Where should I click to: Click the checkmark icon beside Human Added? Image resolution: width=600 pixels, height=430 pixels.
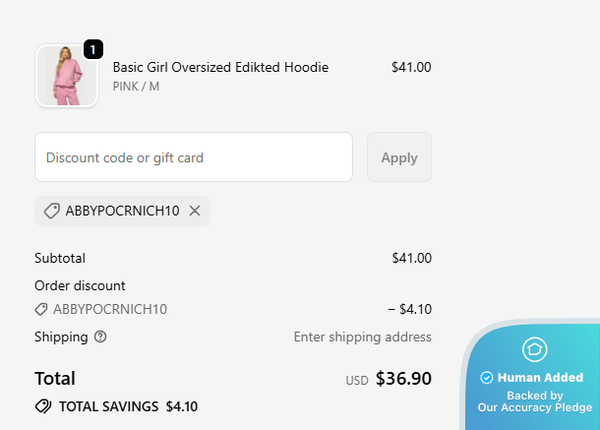pos(486,378)
